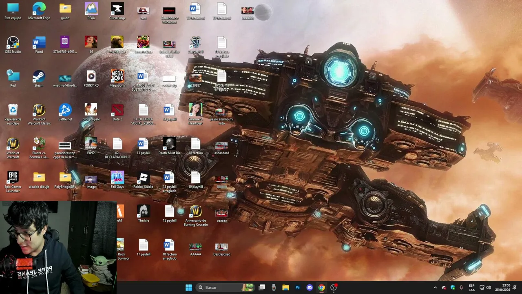This screenshot has width=522, height=294.
Task: Click the Buscar taskbar search box
Action: tap(226, 287)
